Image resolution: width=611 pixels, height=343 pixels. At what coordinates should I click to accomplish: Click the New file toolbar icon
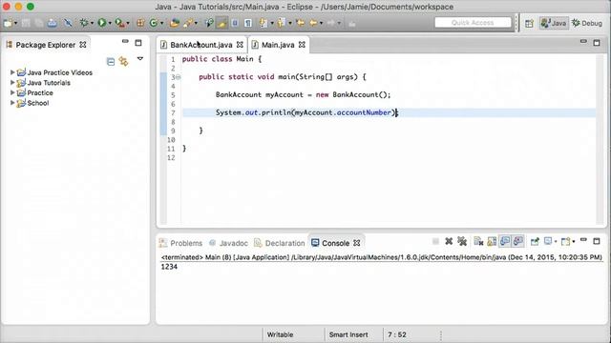pos(8,23)
